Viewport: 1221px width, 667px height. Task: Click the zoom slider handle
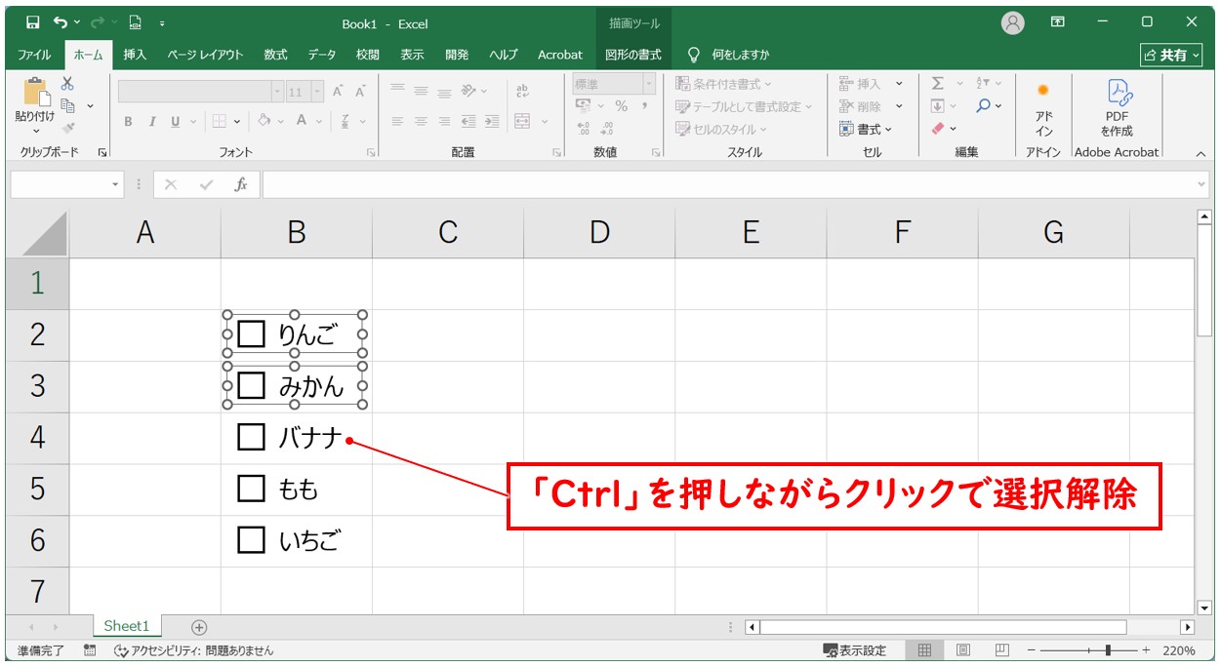click(x=1108, y=650)
